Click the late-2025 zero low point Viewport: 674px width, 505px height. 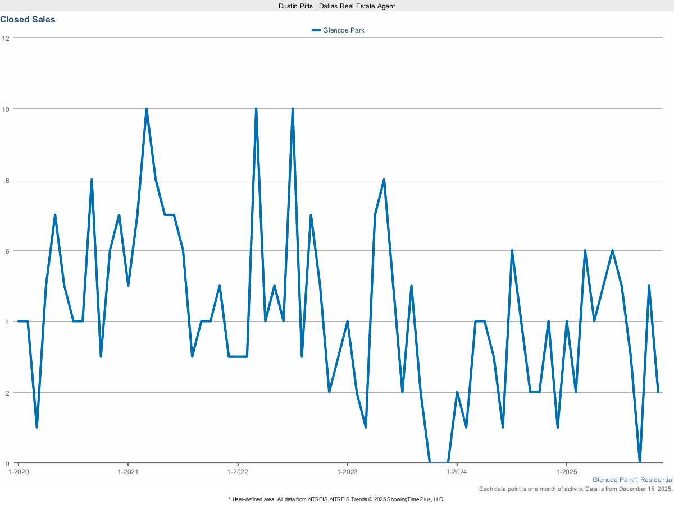click(640, 462)
